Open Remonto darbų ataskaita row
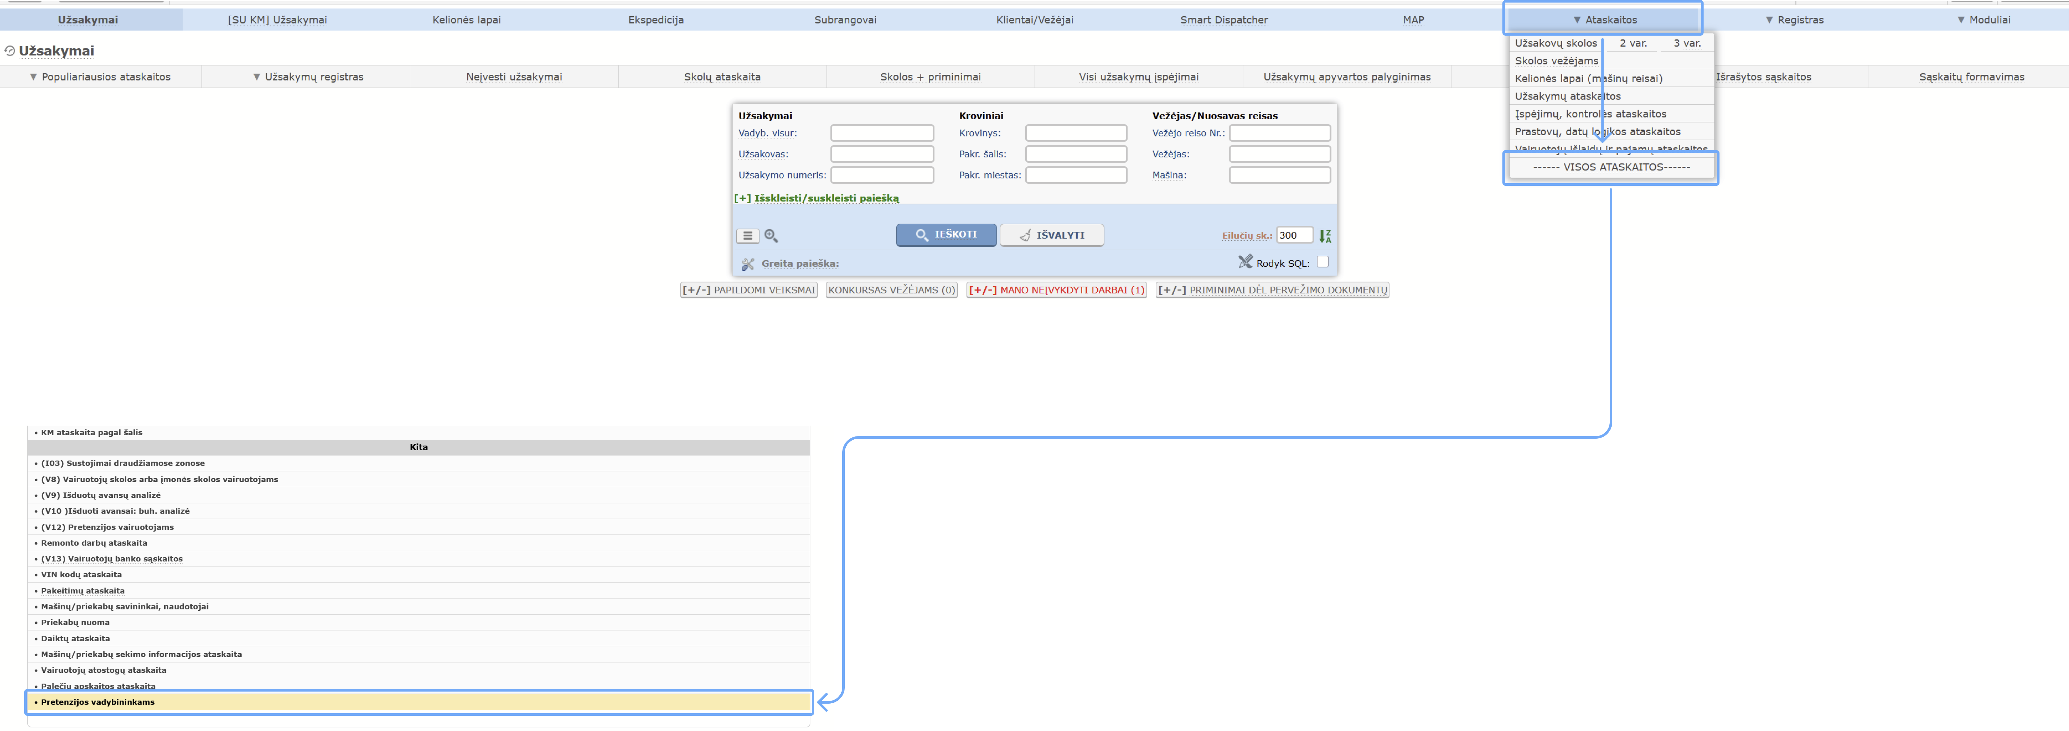Viewport: 2069px width, 731px height. [x=419, y=543]
